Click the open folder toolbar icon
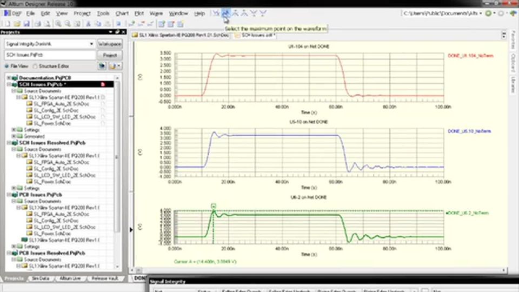Image resolution: width=519 pixels, height=292 pixels. coord(17,24)
